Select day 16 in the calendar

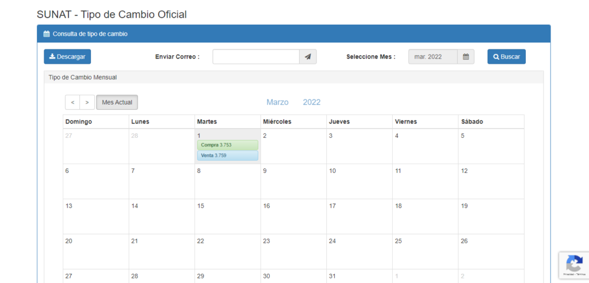click(x=293, y=216)
